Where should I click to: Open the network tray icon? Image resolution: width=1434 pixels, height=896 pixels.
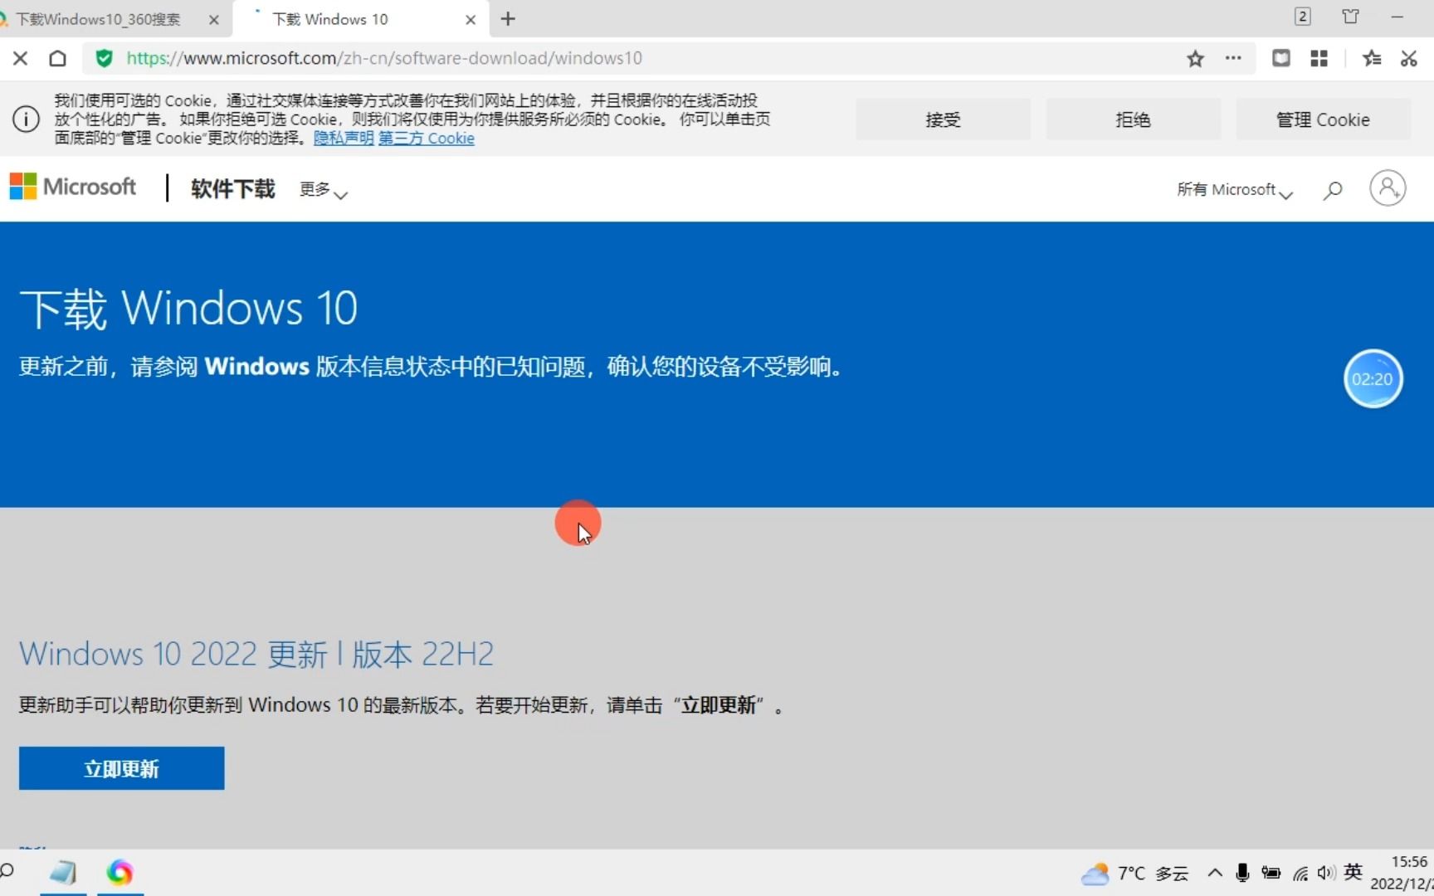[1300, 873]
